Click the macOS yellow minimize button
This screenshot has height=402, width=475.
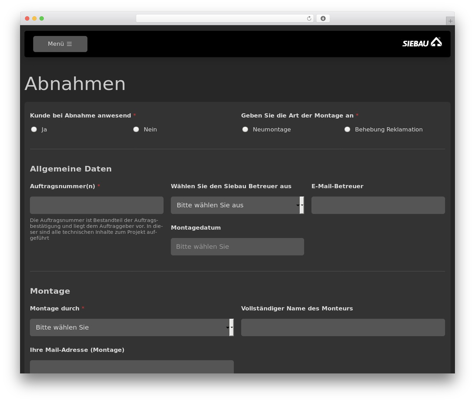(x=35, y=19)
